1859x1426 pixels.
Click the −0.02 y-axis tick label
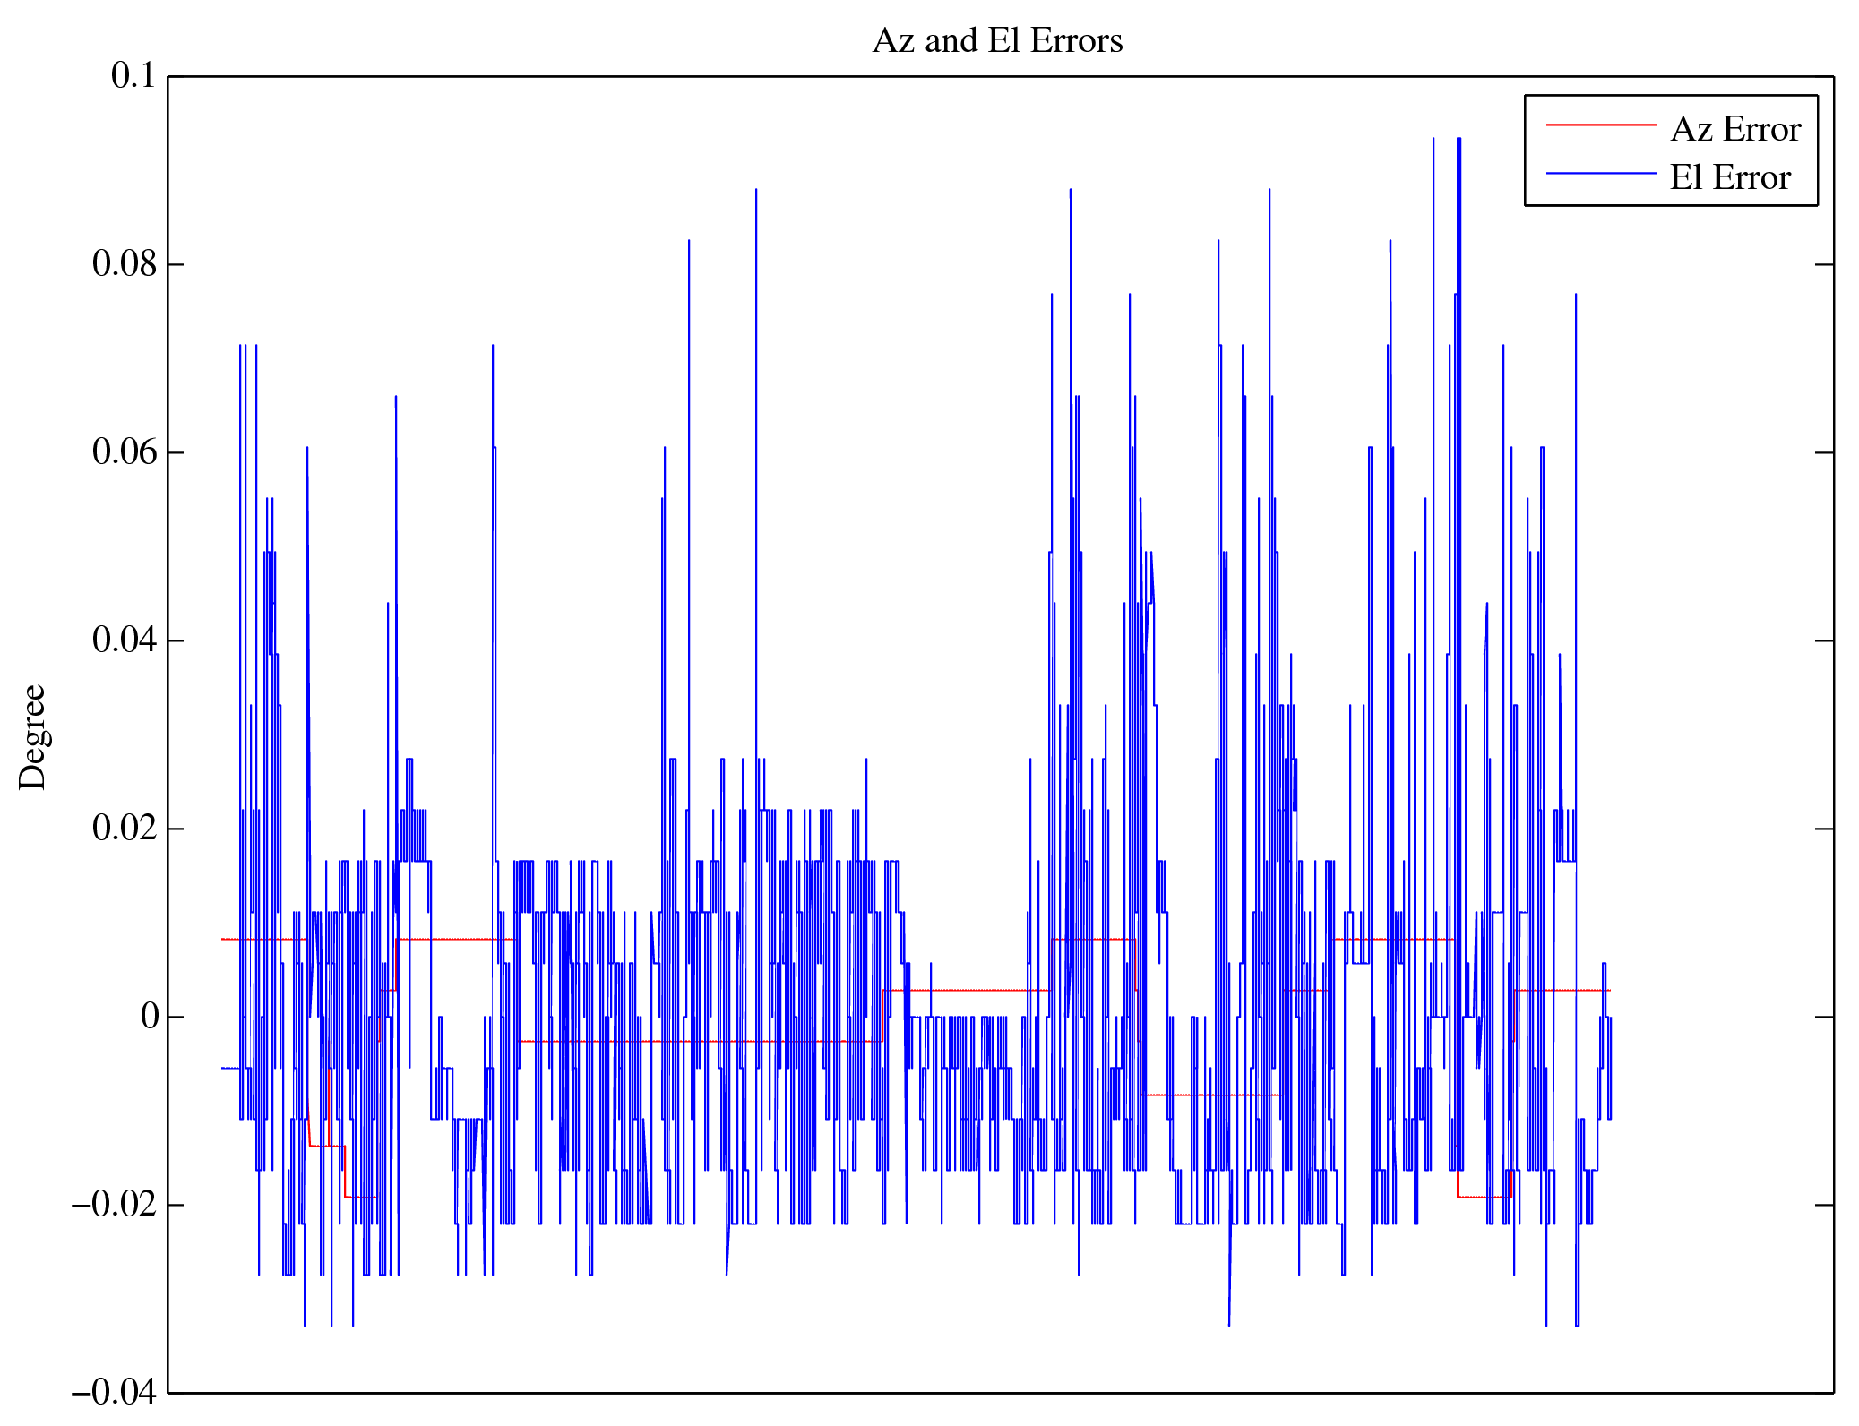coord(114,1205)
